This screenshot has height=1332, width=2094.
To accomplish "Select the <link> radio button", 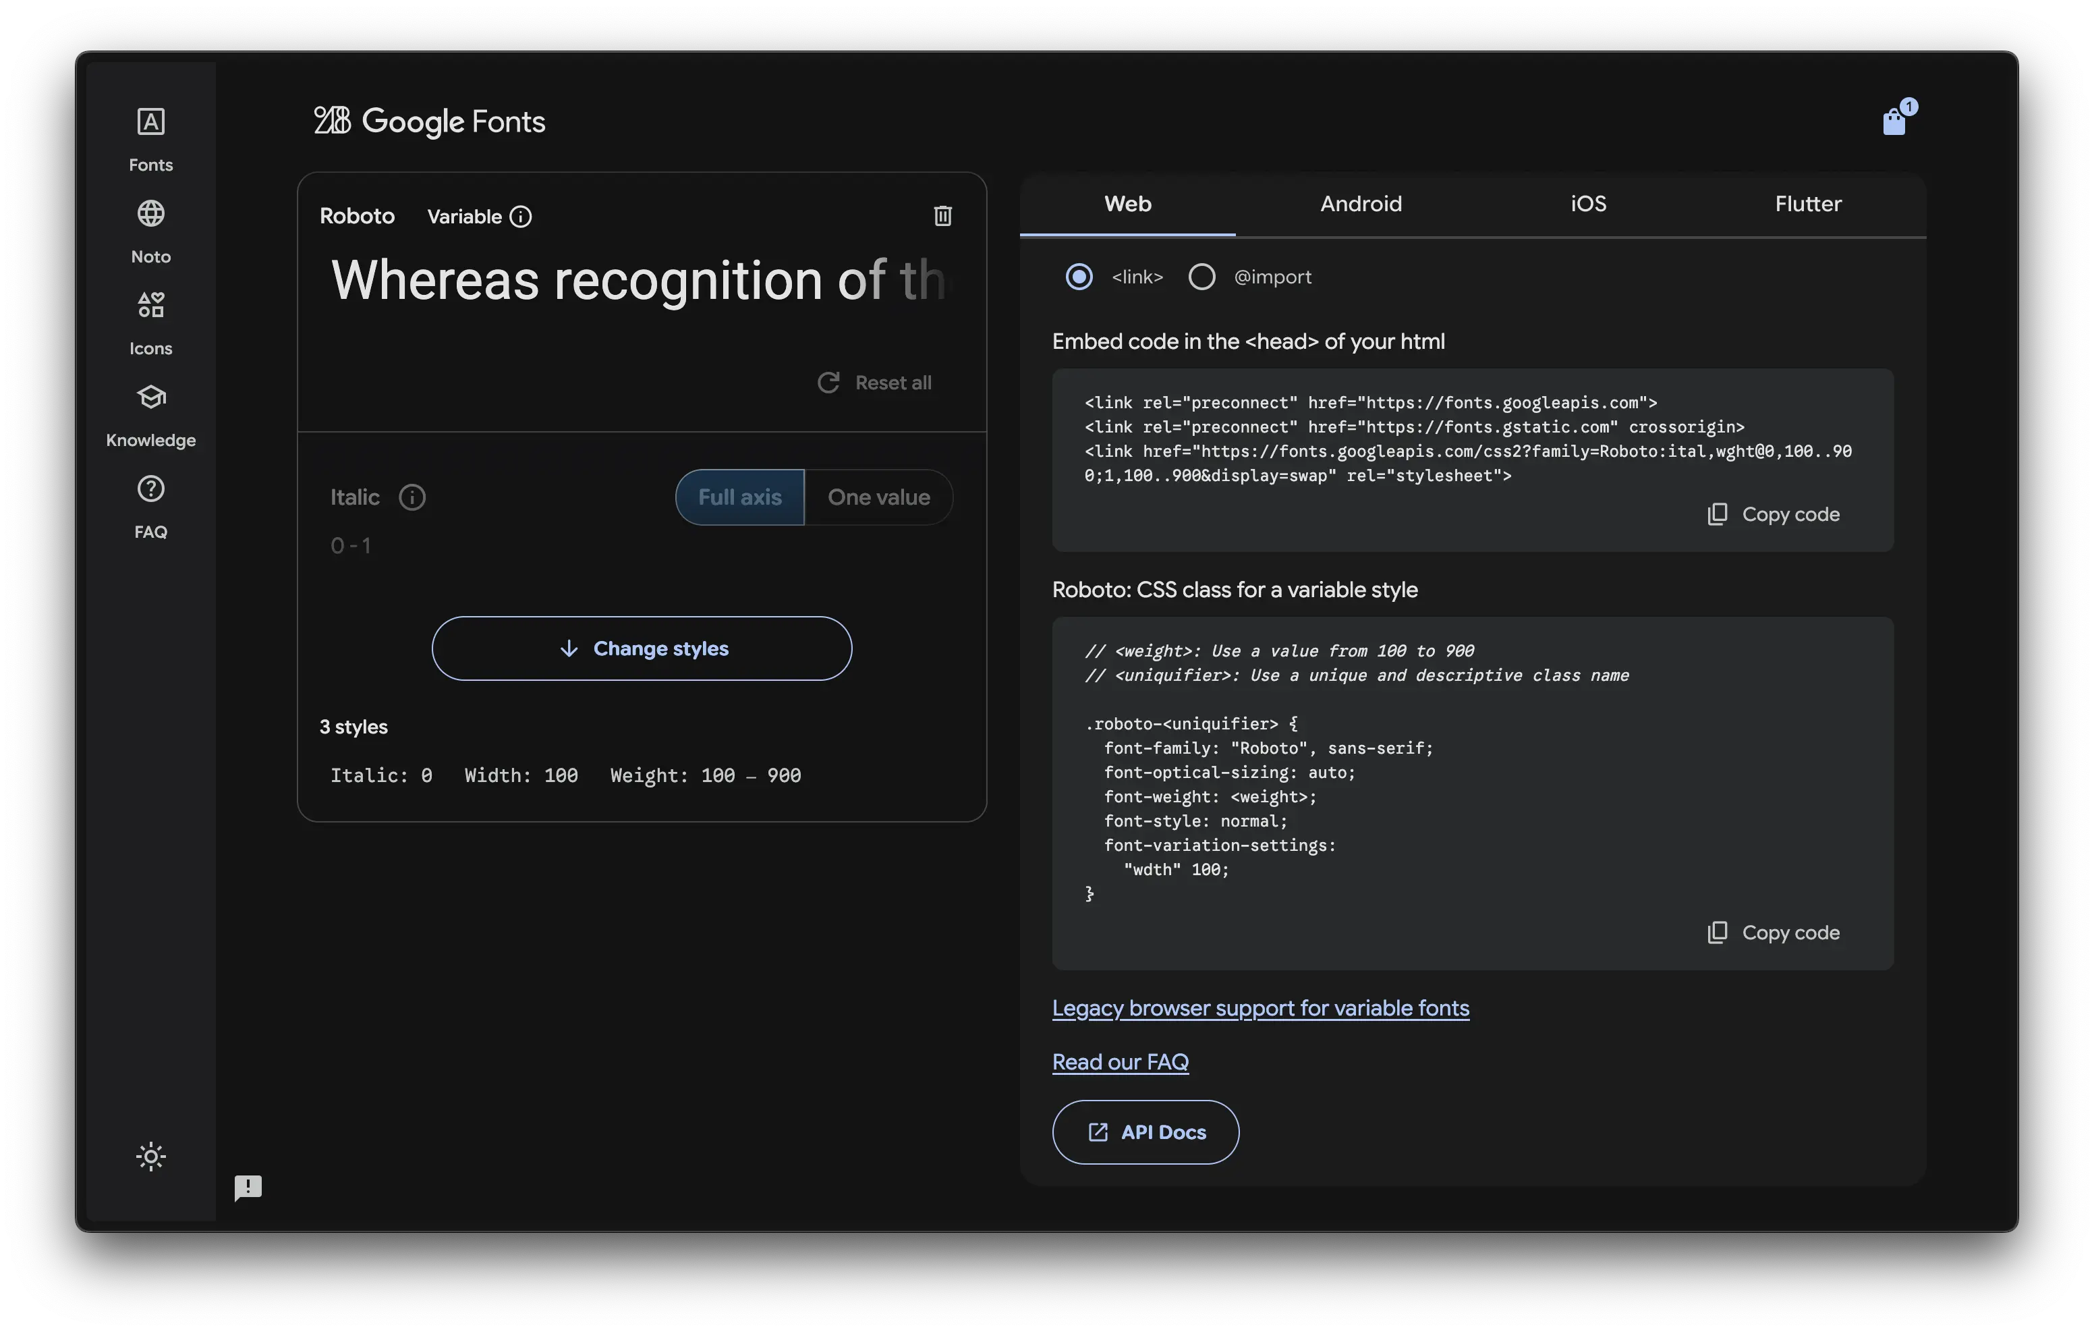I will [1079, 277].
